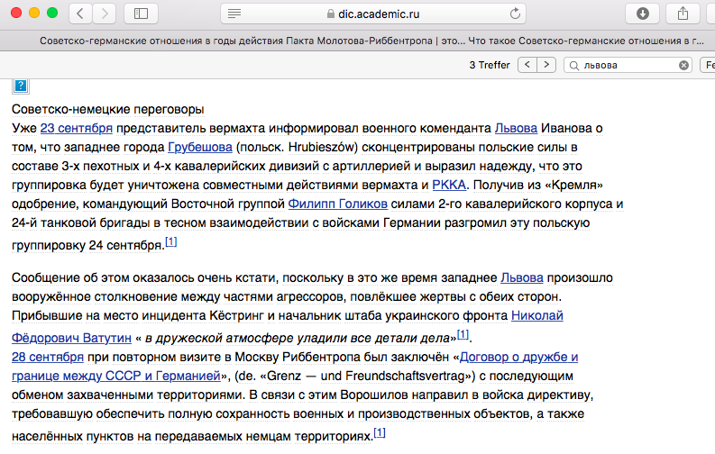The height and width of the screenshot is (454, 715).
Task: Click the magnifier icon in find field
Action: click(x=574, y=66)
